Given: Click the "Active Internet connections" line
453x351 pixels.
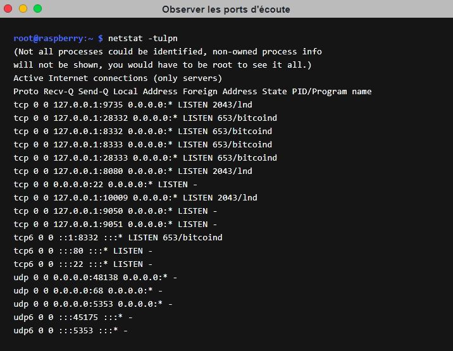Looking at the screenshot, I should (x=118, y=78).
